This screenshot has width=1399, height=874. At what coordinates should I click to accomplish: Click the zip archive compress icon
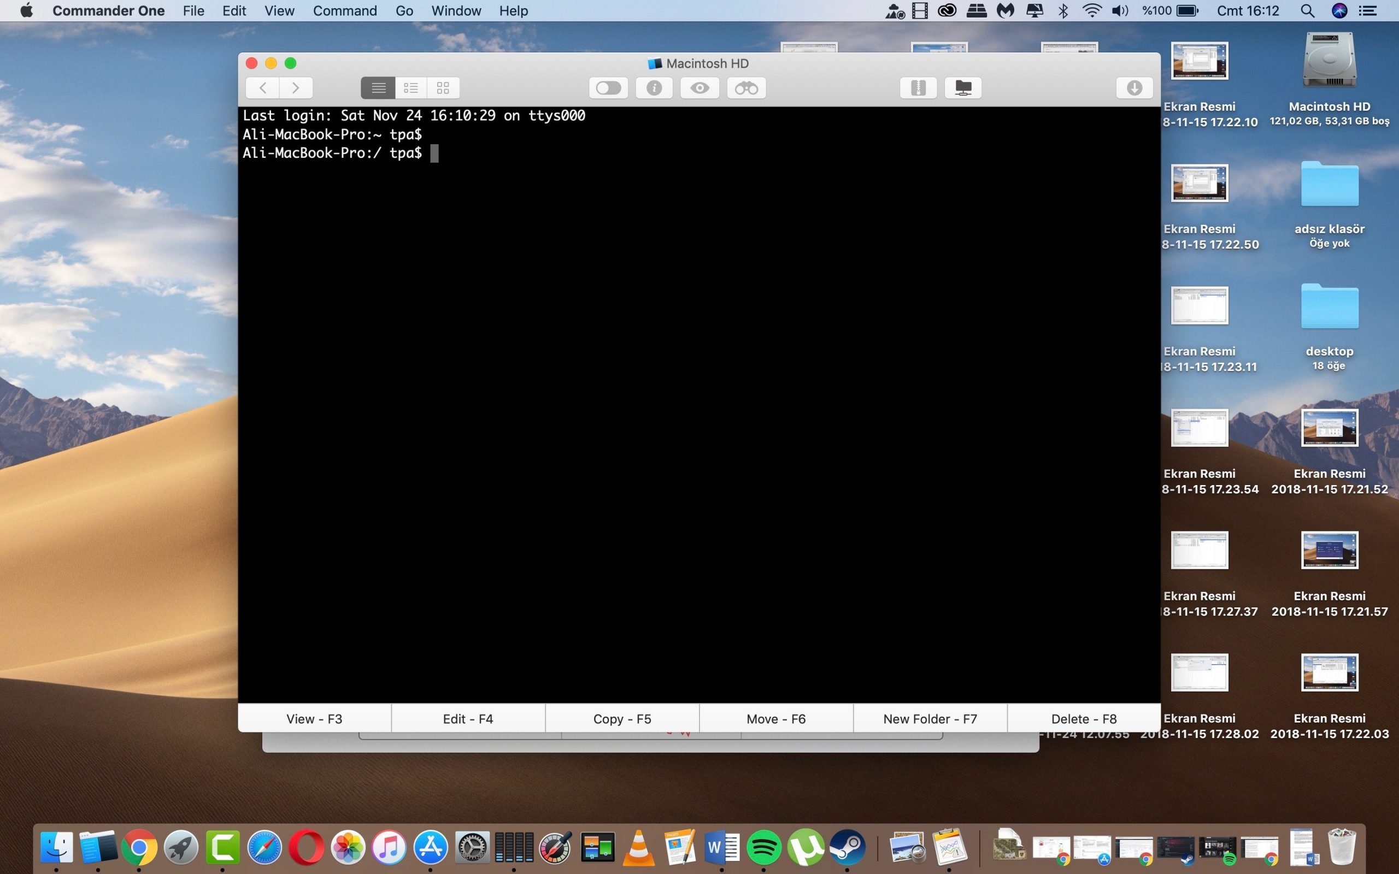(918, 88)
